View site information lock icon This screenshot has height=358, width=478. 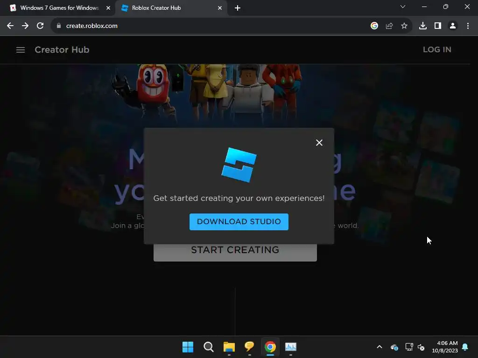pyautogui.click(x=58, y=26)
